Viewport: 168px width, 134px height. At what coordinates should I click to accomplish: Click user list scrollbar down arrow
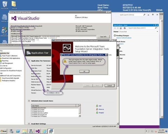click(x=80, y=116)
